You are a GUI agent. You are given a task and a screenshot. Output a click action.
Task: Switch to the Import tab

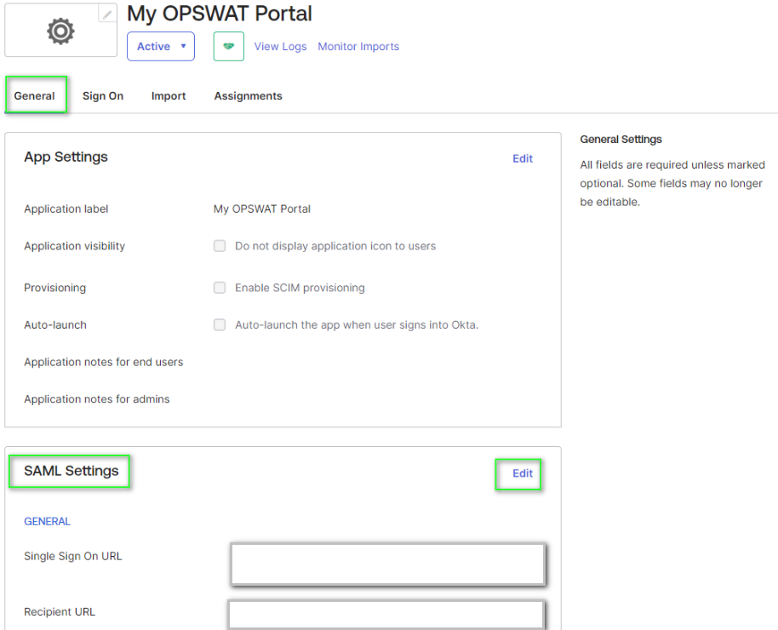(x=169, y=96)
